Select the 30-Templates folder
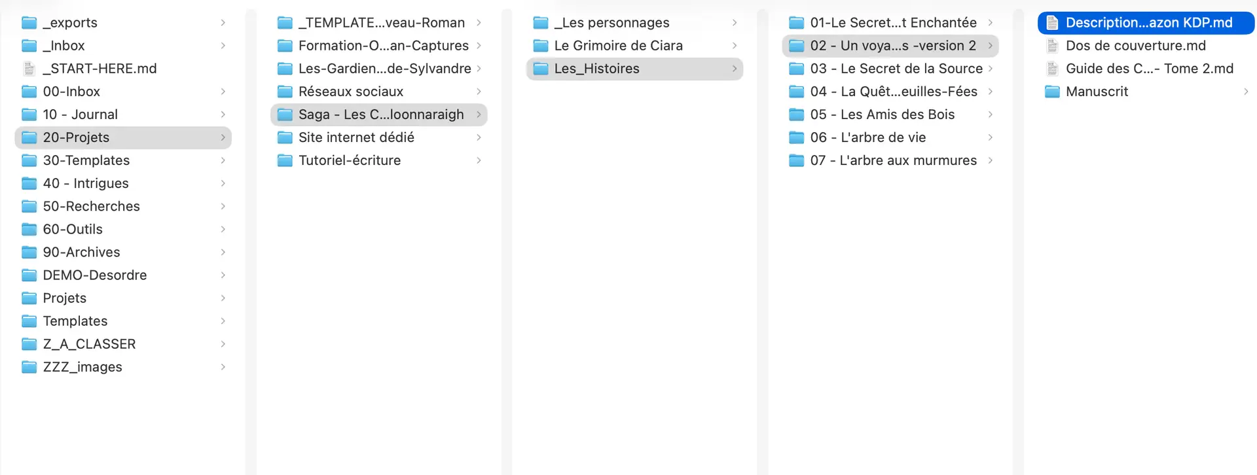1257x475 pixels. [86, 160]
